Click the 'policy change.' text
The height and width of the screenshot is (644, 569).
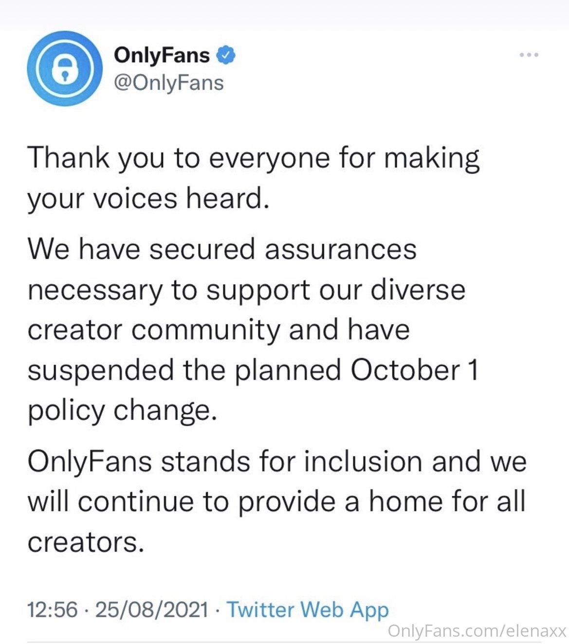click(122, 411)
